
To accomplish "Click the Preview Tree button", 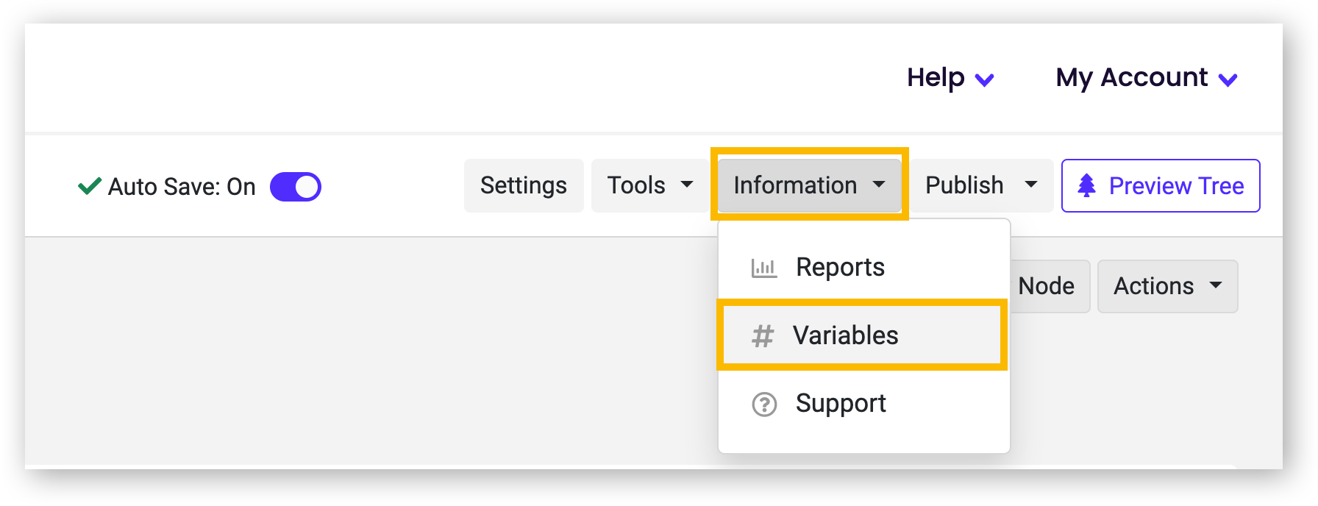I will coord(1161,185).
